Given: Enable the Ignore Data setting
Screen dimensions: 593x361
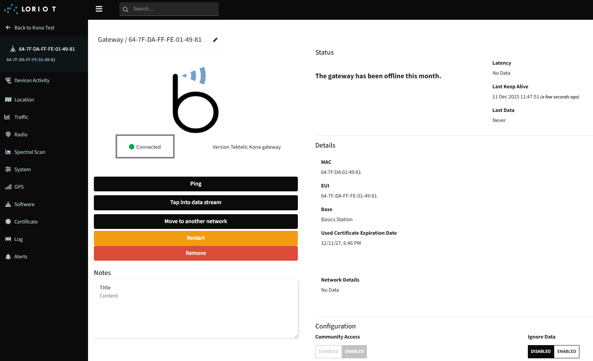Looking at the screenshot, I should coord(566,351).
